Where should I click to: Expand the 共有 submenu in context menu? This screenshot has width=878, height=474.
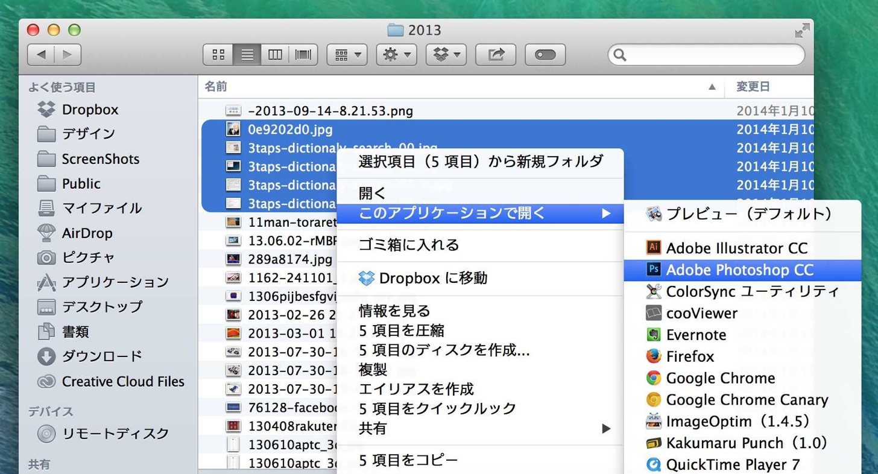coord(480,429)
